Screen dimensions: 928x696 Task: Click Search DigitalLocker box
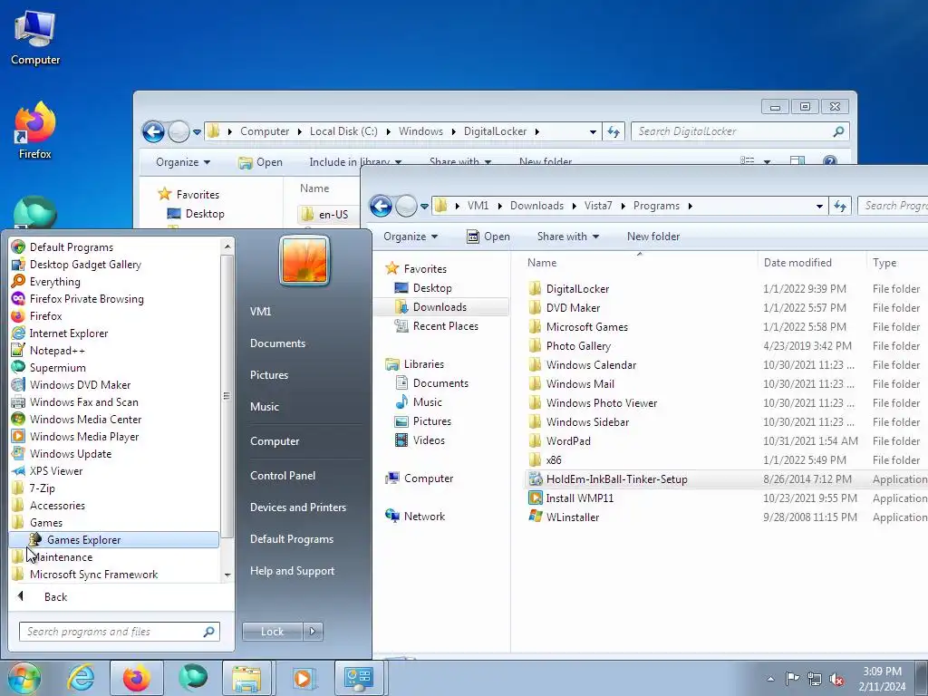739,131
